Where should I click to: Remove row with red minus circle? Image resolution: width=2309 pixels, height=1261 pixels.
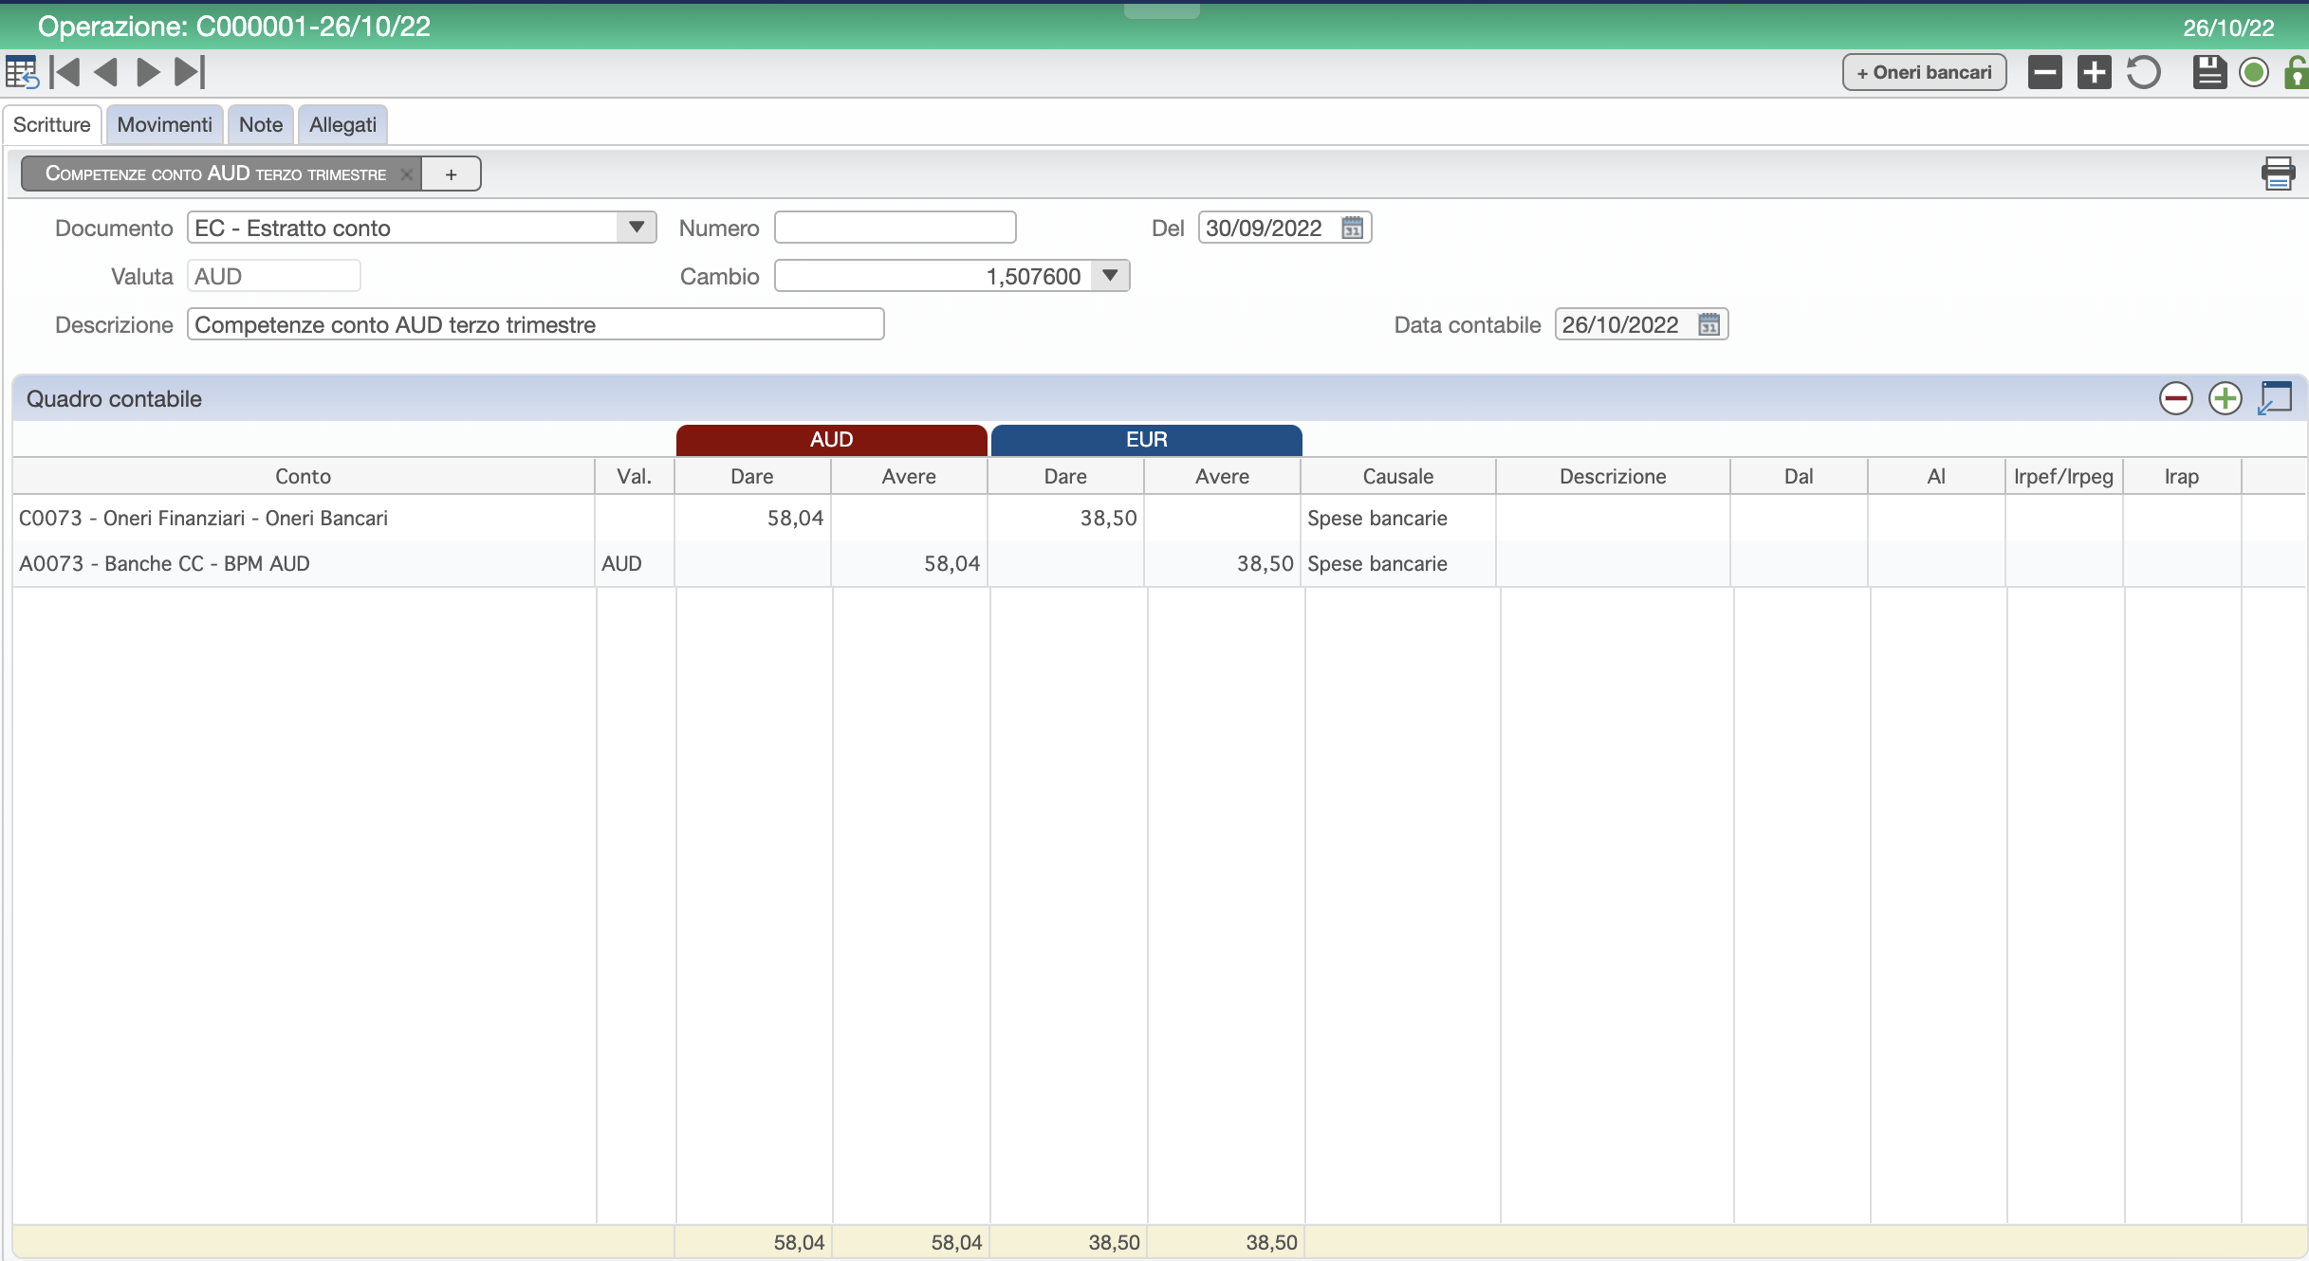coord(2175,398)
